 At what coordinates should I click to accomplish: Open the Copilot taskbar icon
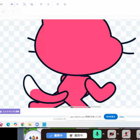click(x=15, y=125)
